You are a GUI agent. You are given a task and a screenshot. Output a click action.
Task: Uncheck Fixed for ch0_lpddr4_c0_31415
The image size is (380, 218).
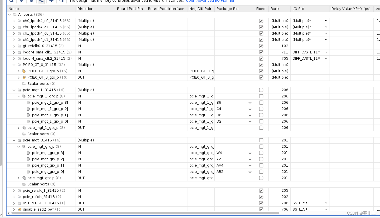click(x=261, y=21)
